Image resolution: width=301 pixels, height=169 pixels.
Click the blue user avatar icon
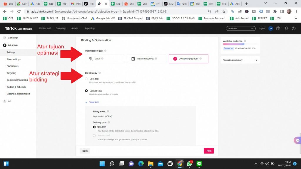(271, 28)
